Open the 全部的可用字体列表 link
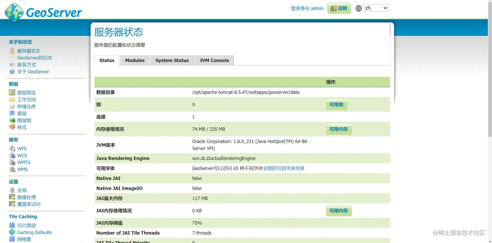This screenshot has height=243, width=492. click(284, 168)
